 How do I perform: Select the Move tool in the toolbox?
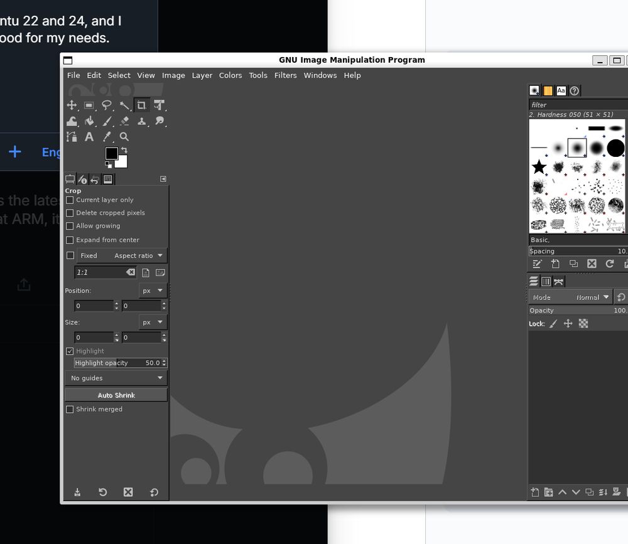[x=72, y=105]
